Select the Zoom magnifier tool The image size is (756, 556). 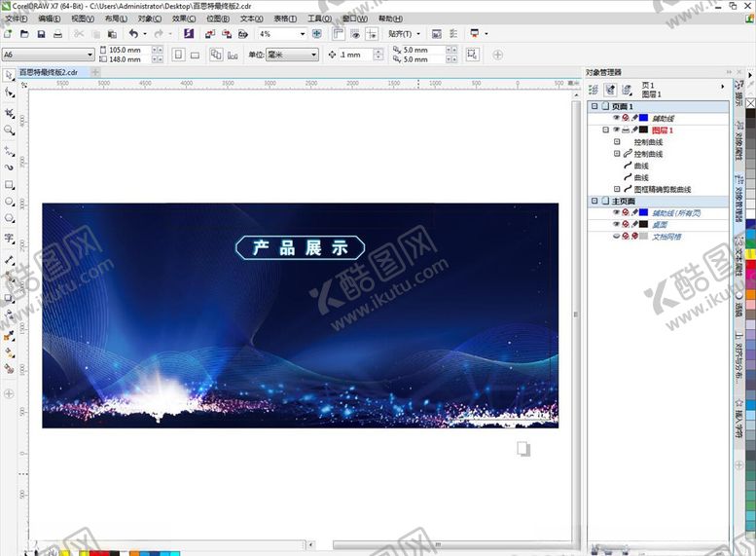(x=9, y=130)
